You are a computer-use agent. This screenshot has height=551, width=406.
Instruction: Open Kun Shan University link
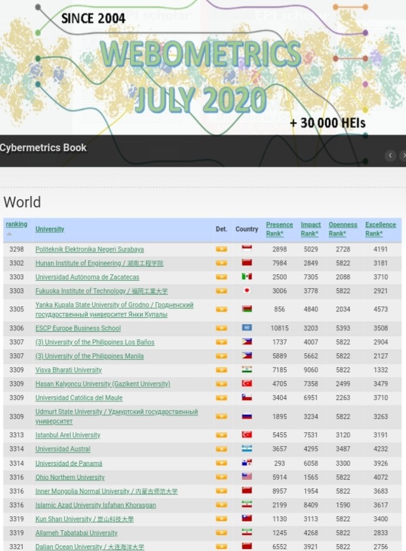(x=84, y=519)
